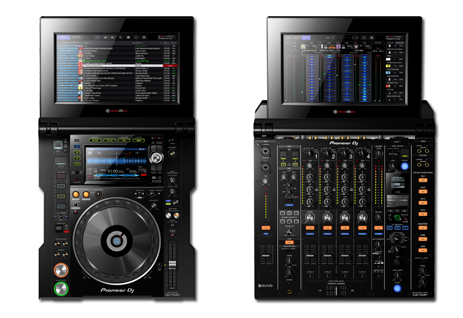Screen dimensions: 463x318
Task: Click the SOUND COLOR FX PARAMETER knob
Action: tap(289, 232)
